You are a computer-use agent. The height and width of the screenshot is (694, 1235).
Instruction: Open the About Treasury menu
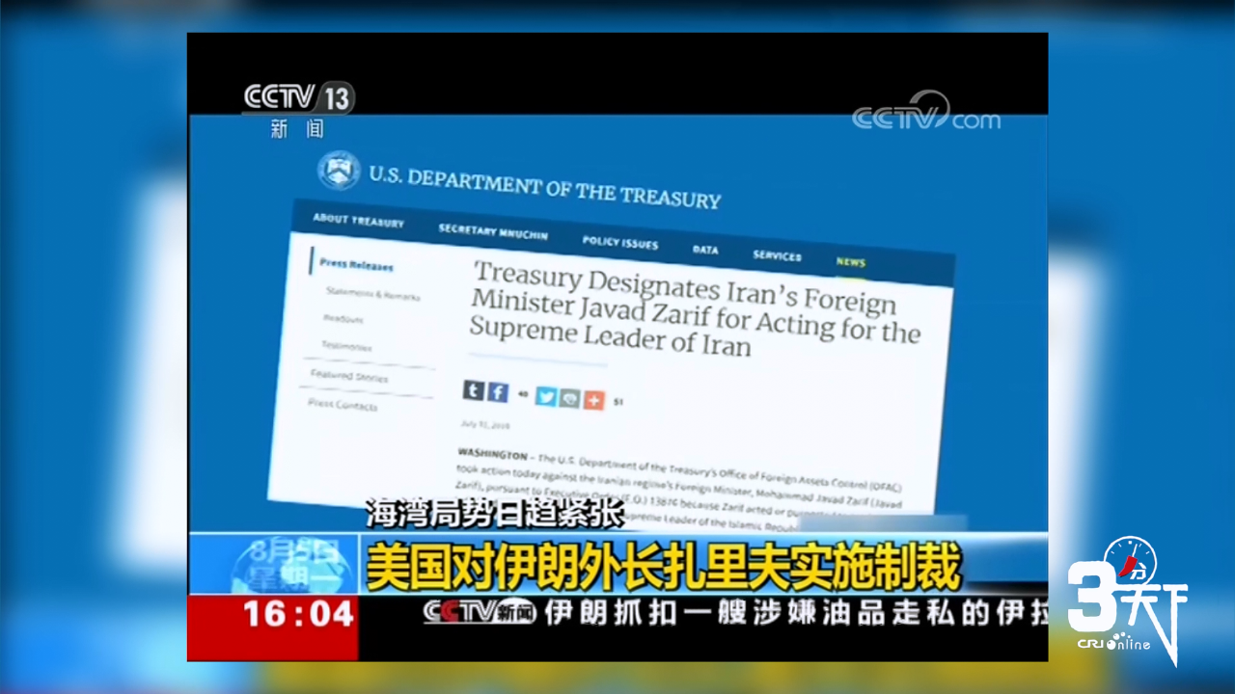click(358, 220)
